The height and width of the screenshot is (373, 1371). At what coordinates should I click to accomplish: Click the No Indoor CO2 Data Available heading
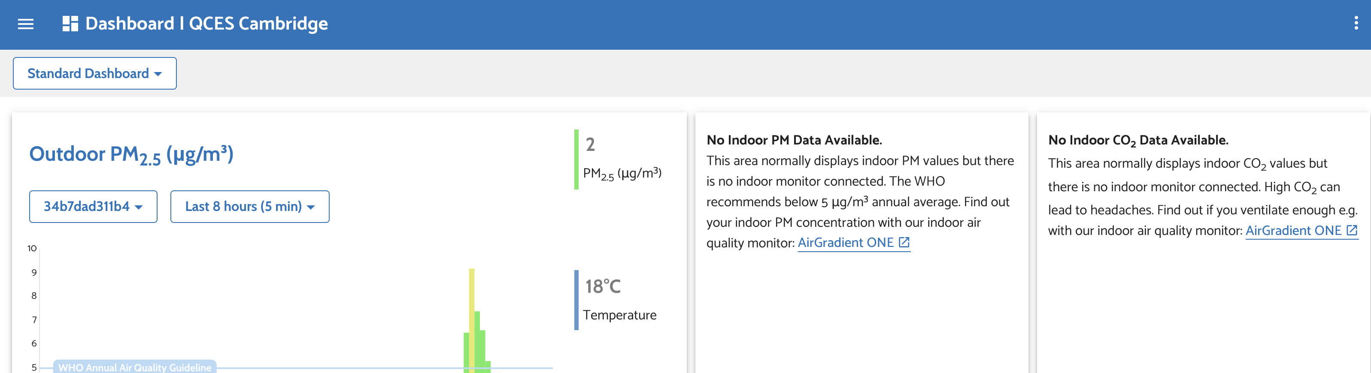click(1138, 140)
